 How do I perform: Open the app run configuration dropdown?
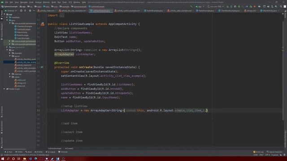(200, 6)
